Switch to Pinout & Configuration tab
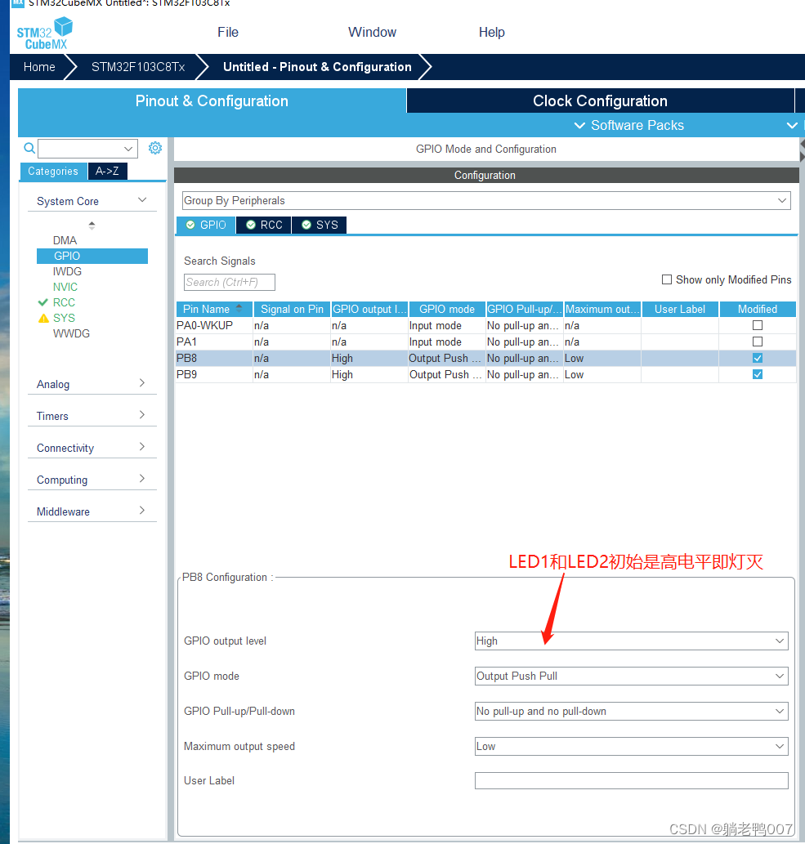 tap(212, 100)
